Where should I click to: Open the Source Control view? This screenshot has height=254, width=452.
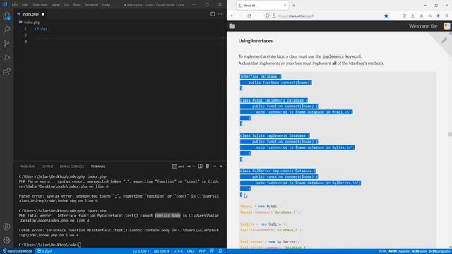pyautogui.click(x=6, y=44)
